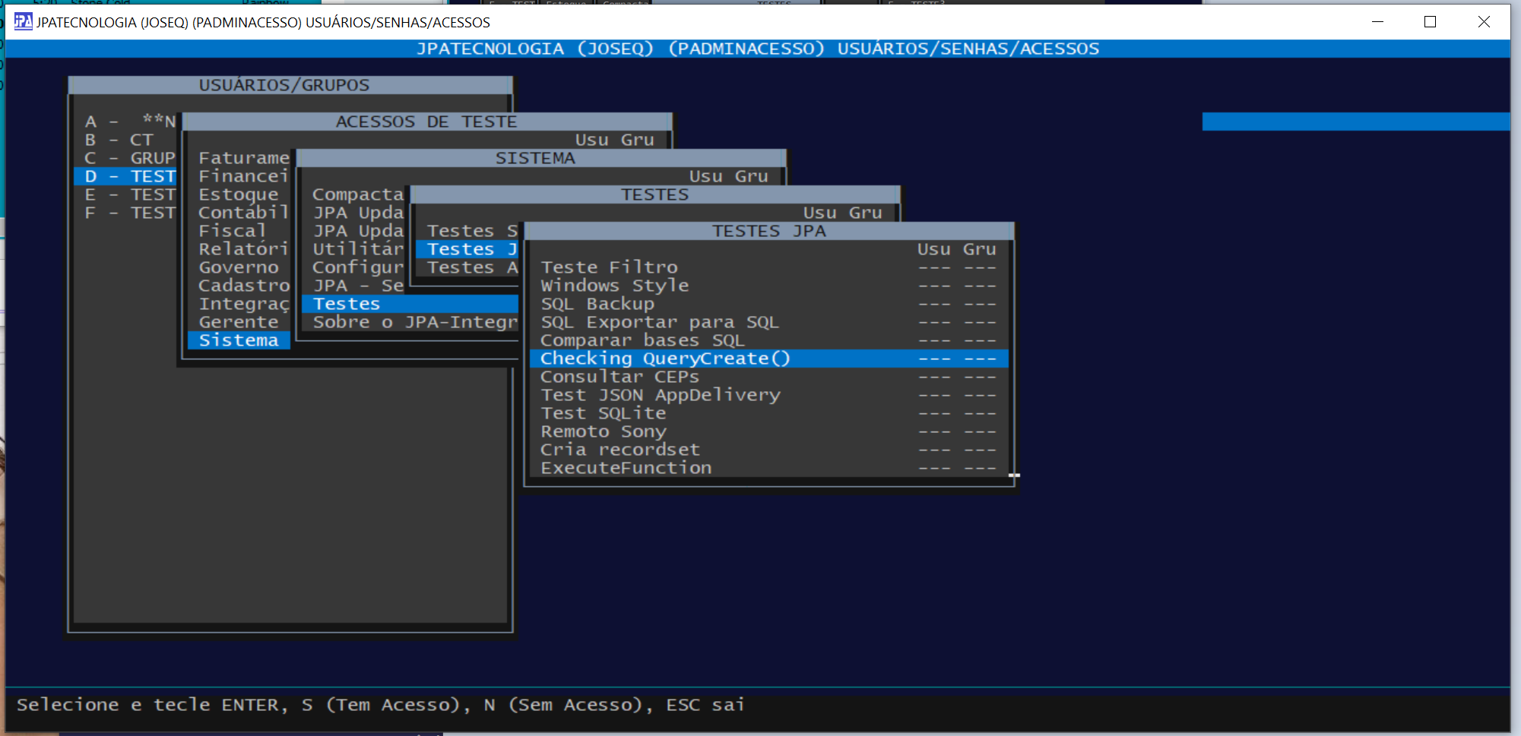Click highlighted row 'D - TEST'
This screenshot has height=736, width=1521.
point(125,176)
